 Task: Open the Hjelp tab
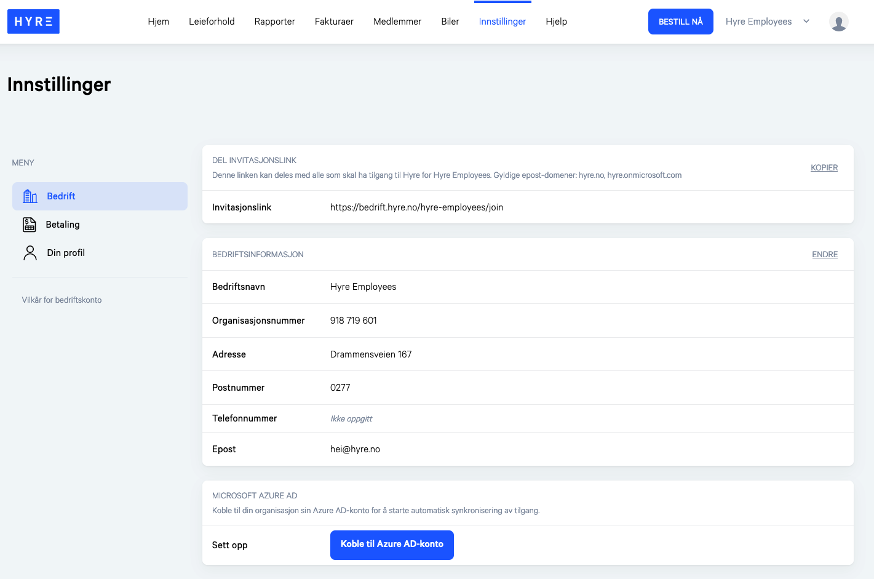pyautogui.click(x=557, y=22)
